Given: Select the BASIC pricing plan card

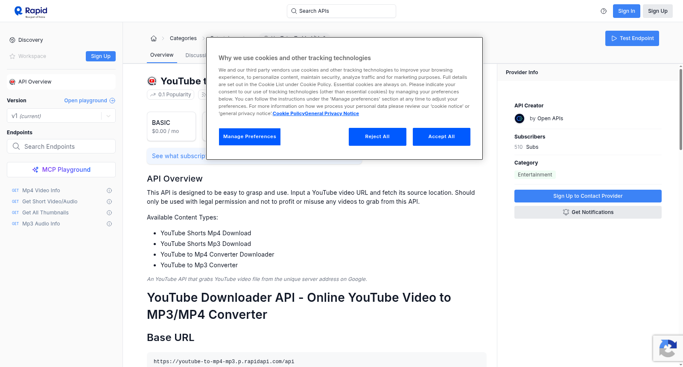Looking at the screenshot, I should point(171,127).
